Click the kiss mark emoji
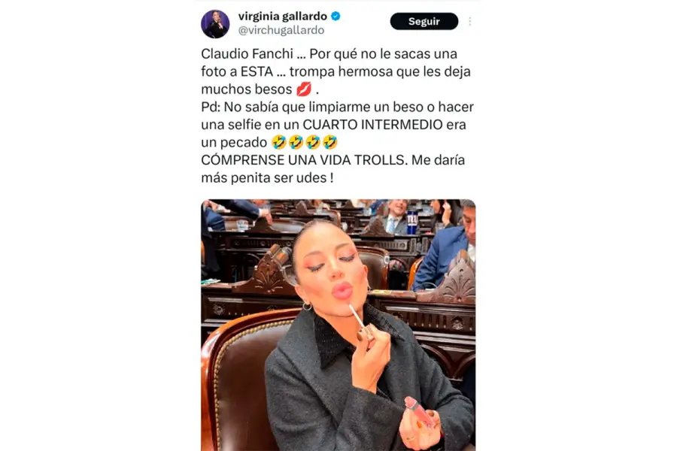This screenshot has height=451, width=677. tap(304, 89)
